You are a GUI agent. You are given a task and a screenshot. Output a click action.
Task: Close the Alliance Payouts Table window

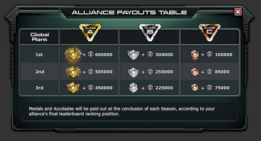click(238, 12)
